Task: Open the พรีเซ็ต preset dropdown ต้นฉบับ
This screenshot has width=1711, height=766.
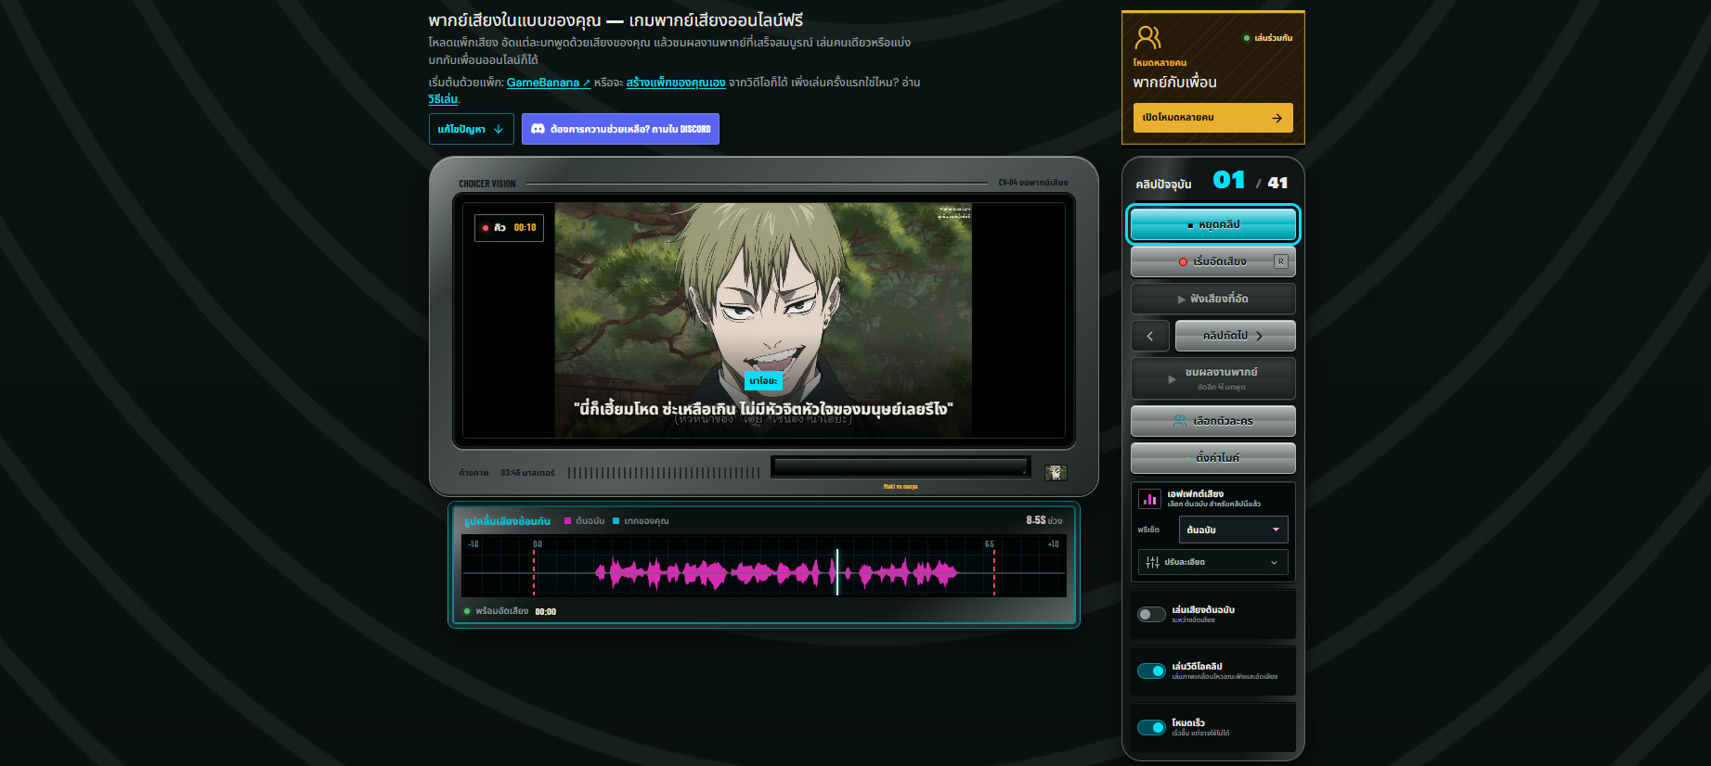Action: point(1233,530)
